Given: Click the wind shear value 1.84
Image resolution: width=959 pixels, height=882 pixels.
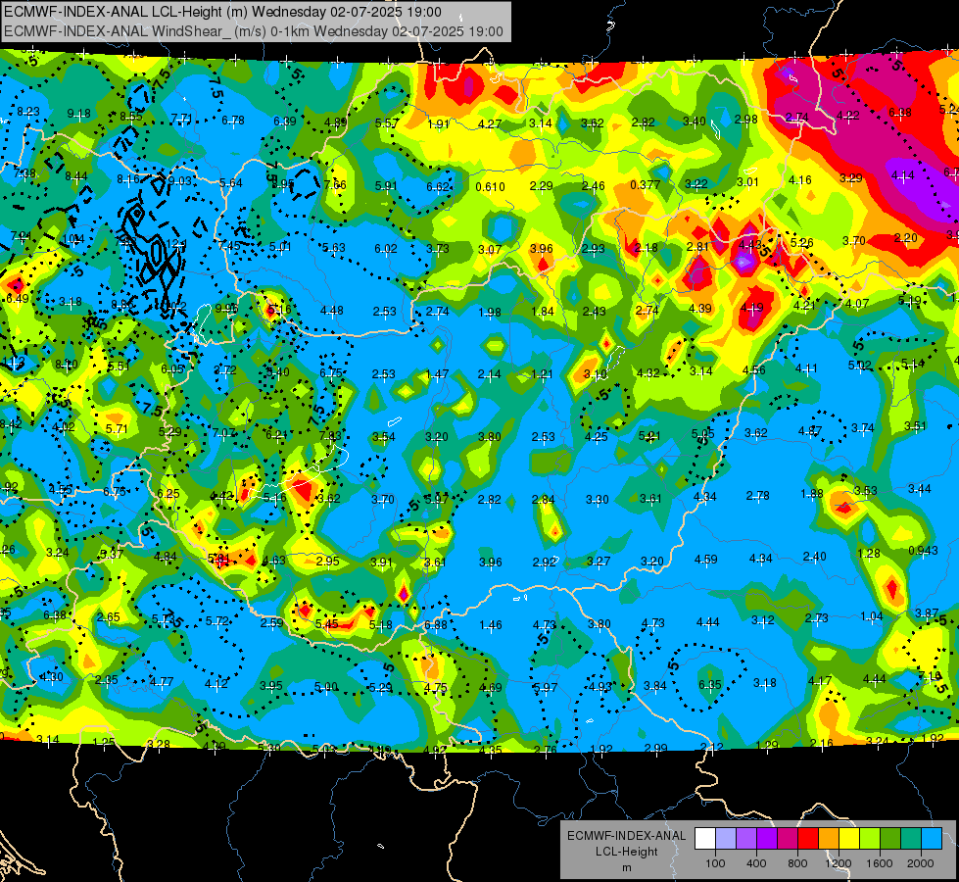Looking at the screenshot, I should click(543, 313).
